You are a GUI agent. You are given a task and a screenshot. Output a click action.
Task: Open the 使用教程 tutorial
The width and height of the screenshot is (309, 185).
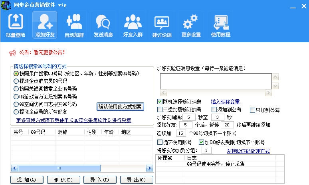point(220,25)
